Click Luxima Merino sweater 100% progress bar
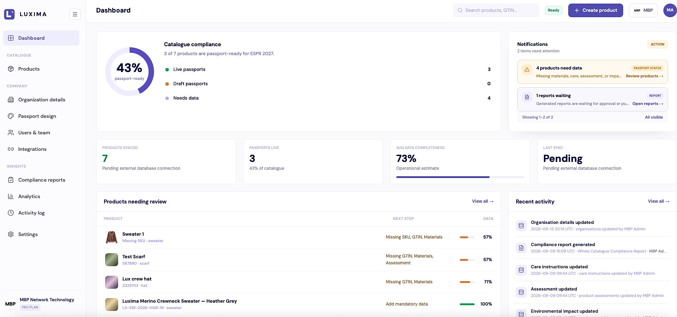Screen dimensions: 677x317 [x=467, y=304]
